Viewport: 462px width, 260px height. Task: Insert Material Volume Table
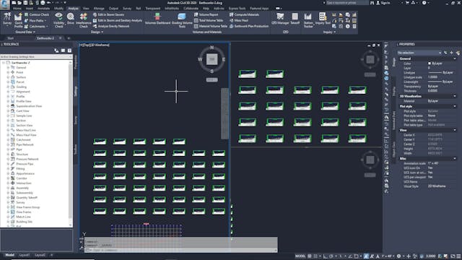coord(211,26)
